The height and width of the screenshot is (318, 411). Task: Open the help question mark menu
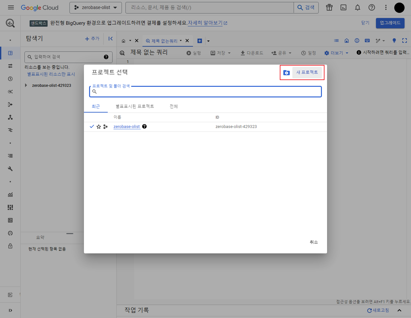tap(372, 7)
